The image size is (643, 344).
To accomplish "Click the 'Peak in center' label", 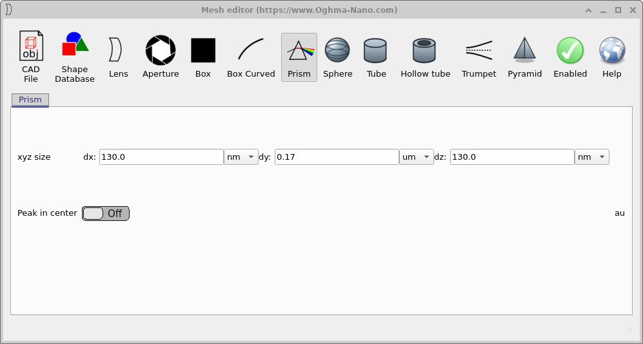I will (47, 213).
